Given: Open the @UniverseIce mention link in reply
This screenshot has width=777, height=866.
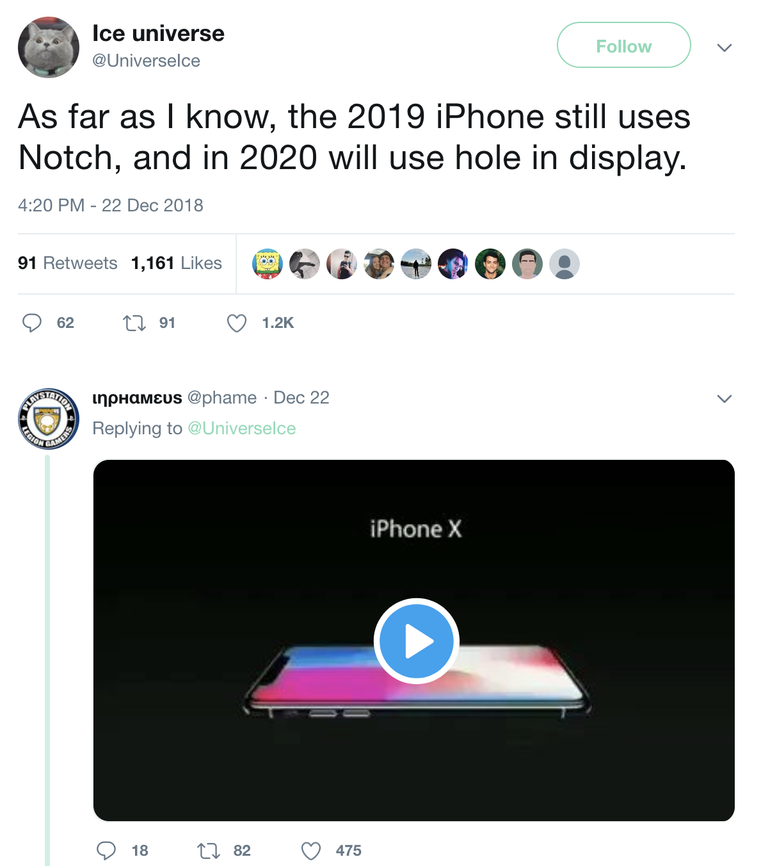Looking at the screenshot, I should tap(241, 429).
